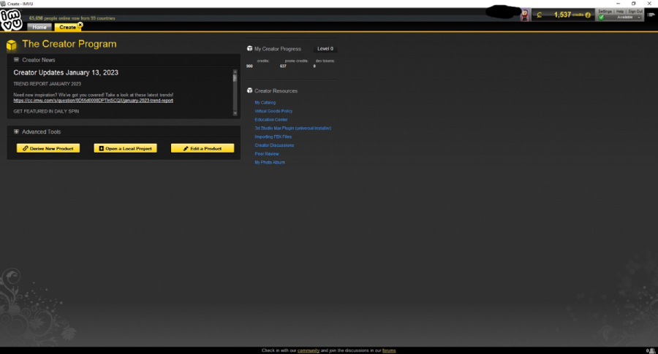
Task: Select the Create tab
Action: tap(67, 27)
